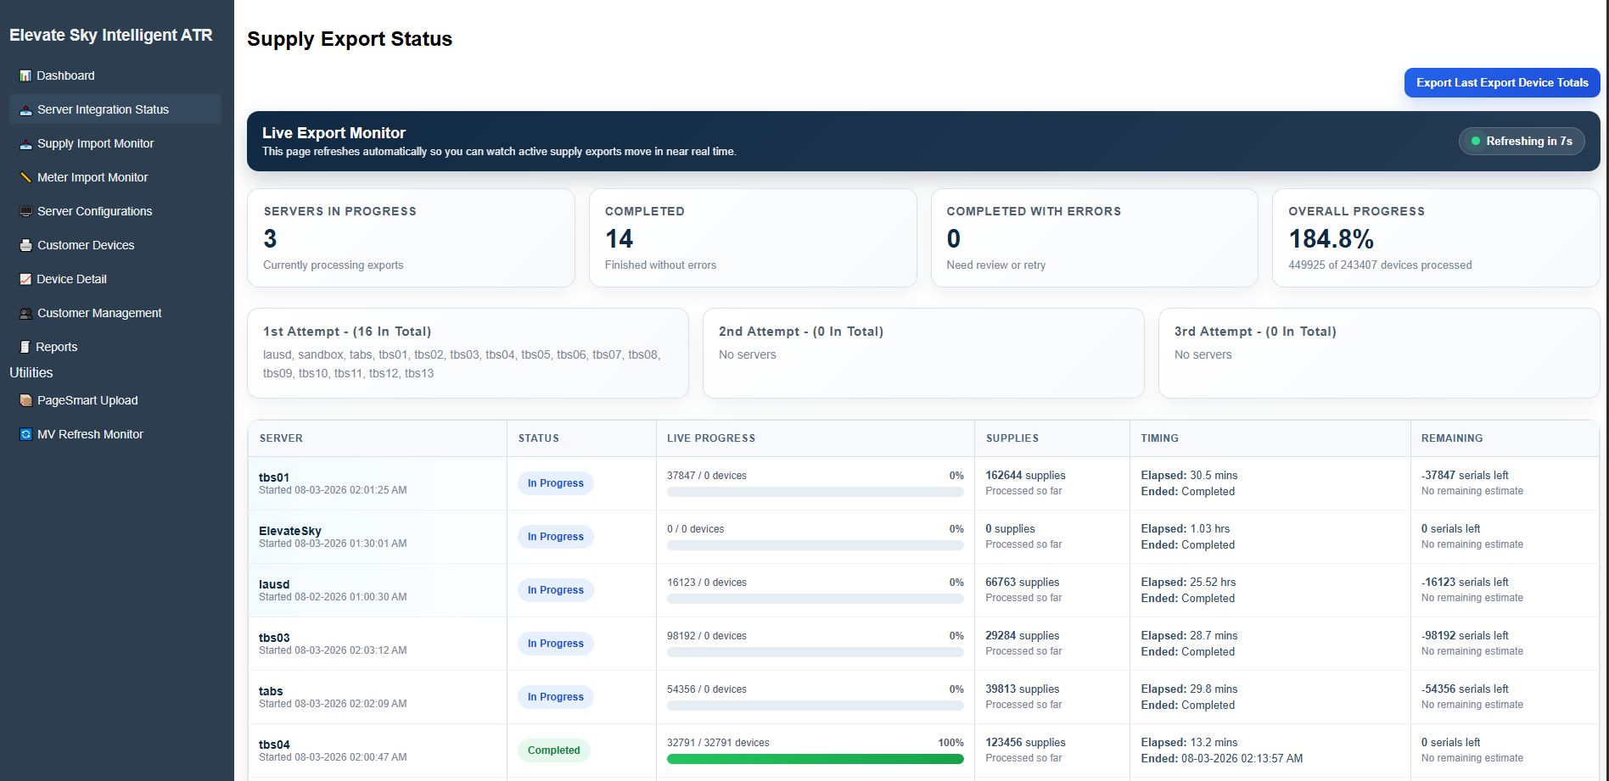This screenshot has height=781, width=1609.
Task: Click the Customer Devices printer icon
Action: pyautogui.click(x=25, y=245)
